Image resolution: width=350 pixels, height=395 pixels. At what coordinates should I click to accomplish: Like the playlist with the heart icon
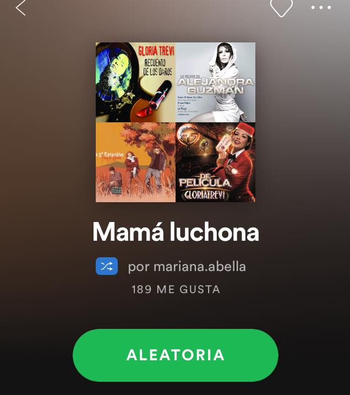281,8
